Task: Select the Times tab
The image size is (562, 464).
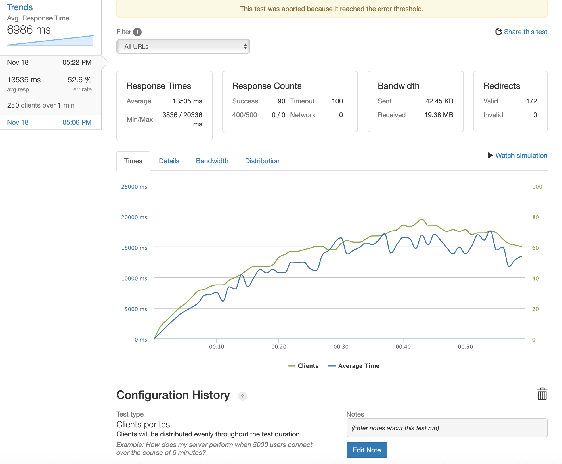Action: (x=133, y=161)
